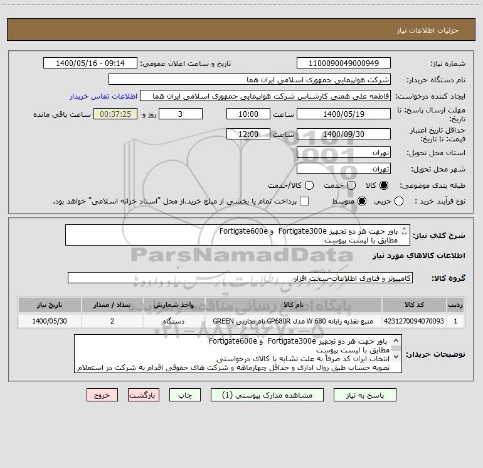Click row number cell 1
The width and height of the screenshot is (483, 468).
455,321
